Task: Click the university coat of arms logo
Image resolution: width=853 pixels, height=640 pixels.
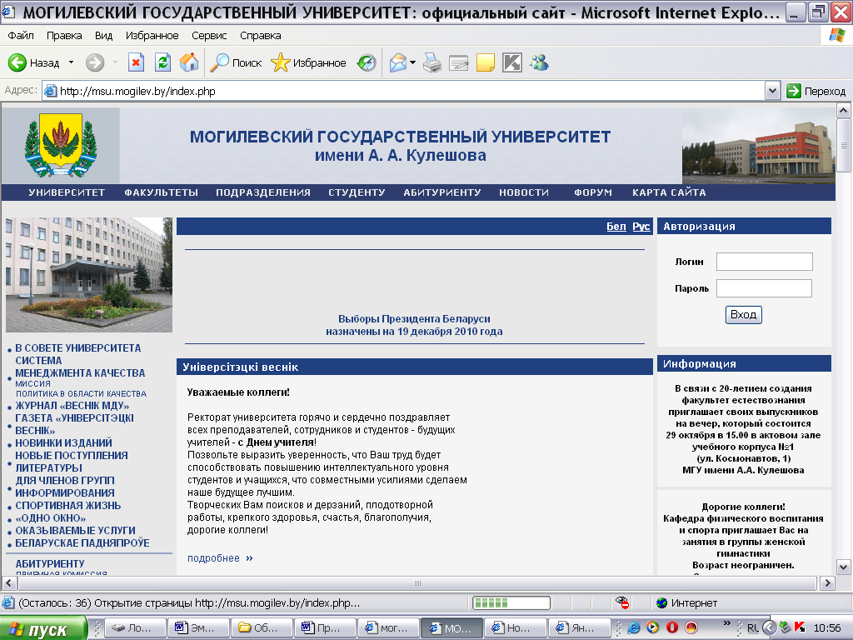Action: 60,145
